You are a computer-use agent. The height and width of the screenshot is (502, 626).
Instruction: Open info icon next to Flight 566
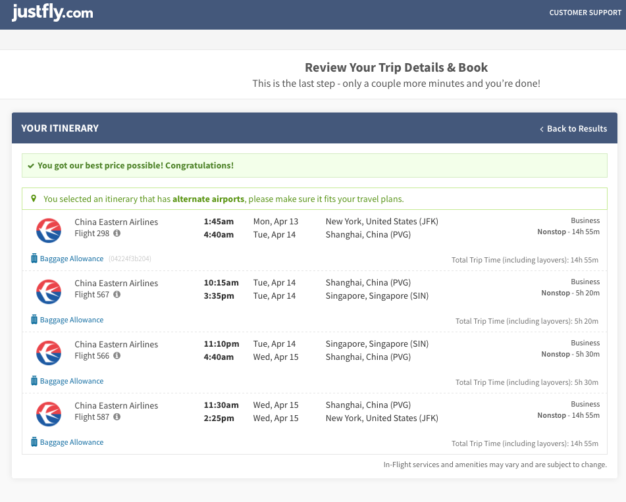[117, 355]
